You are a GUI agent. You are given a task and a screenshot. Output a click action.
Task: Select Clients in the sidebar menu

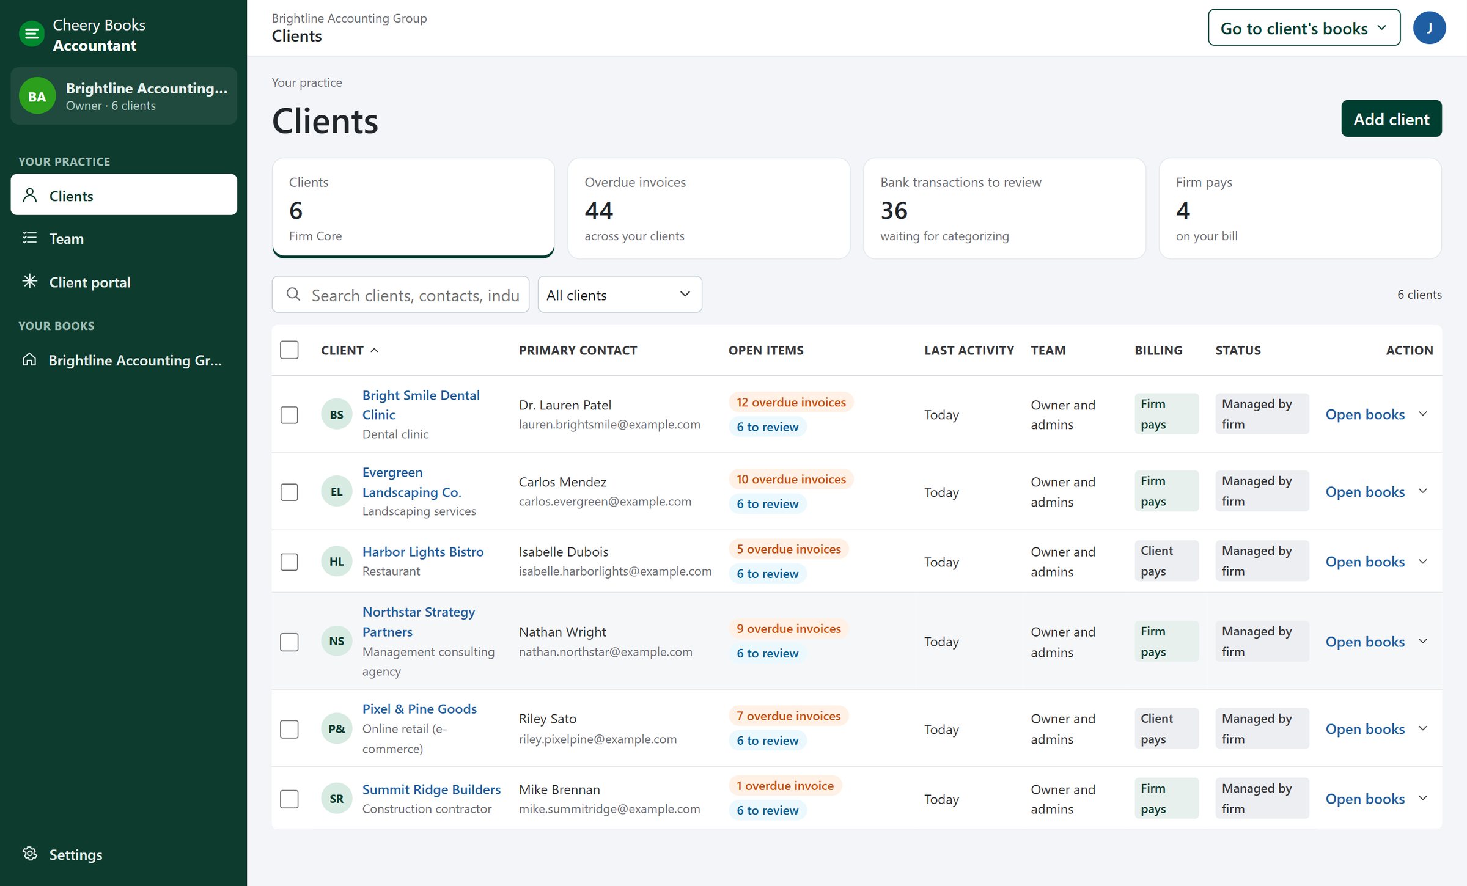click(123, 195)
